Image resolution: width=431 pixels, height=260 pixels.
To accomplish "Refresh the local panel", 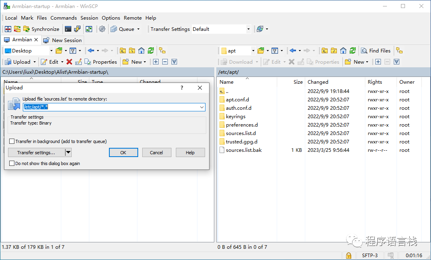I will tap(151, 50).
